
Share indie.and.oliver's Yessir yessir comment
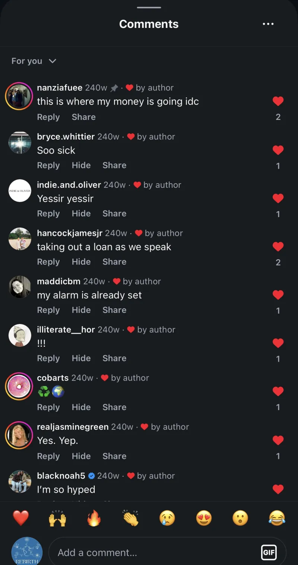114,213
